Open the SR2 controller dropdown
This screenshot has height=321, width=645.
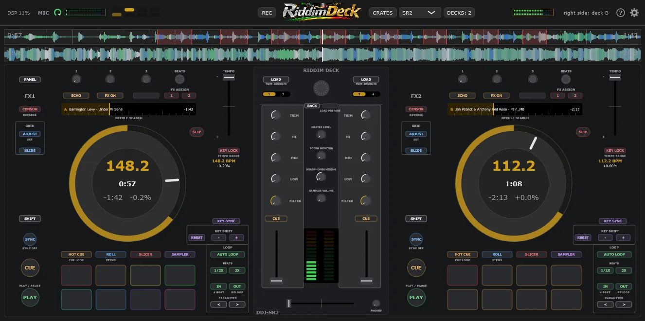tap(420, 13)
